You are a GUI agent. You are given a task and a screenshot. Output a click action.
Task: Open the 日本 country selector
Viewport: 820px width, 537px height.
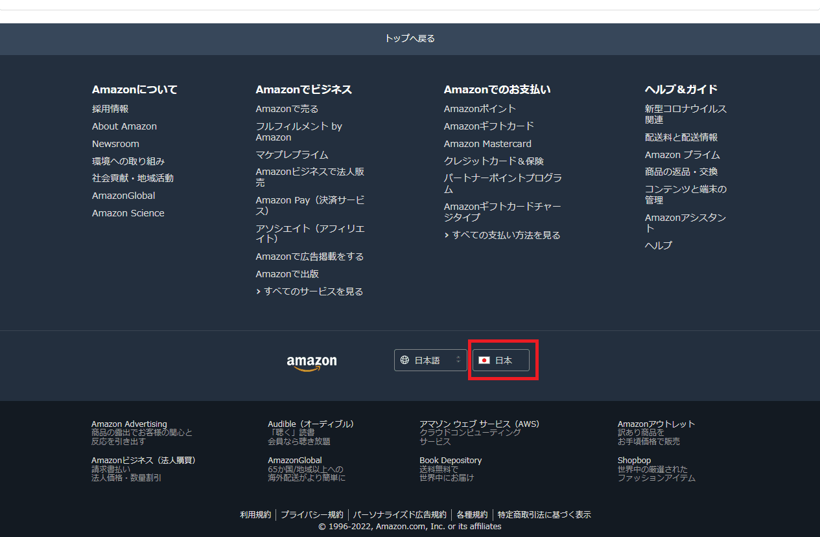[501, 360]
